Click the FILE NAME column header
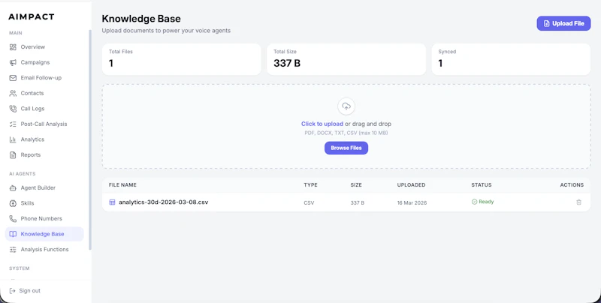Viewport: 601px width, 303px height. coord(122,184)
